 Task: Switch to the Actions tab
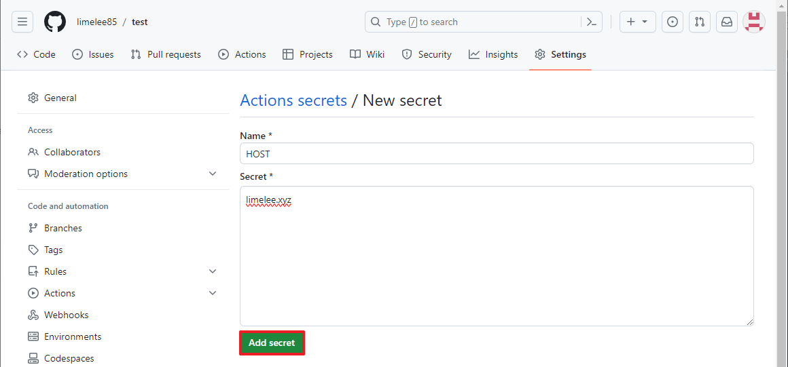tap(243, 54)
